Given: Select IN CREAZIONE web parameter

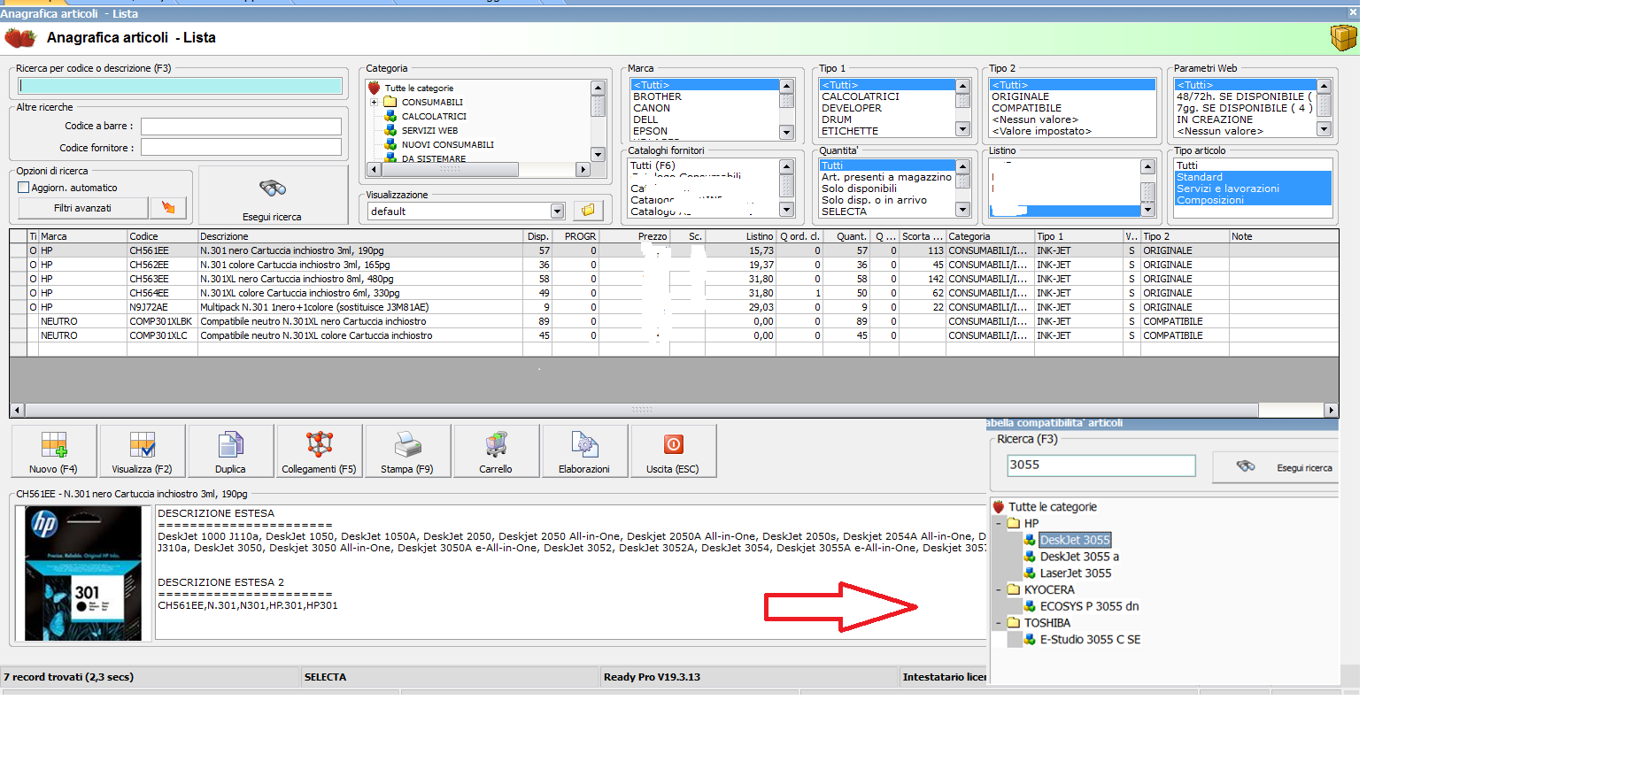Looking at the screenshot, I should [x=1214, y=119].
